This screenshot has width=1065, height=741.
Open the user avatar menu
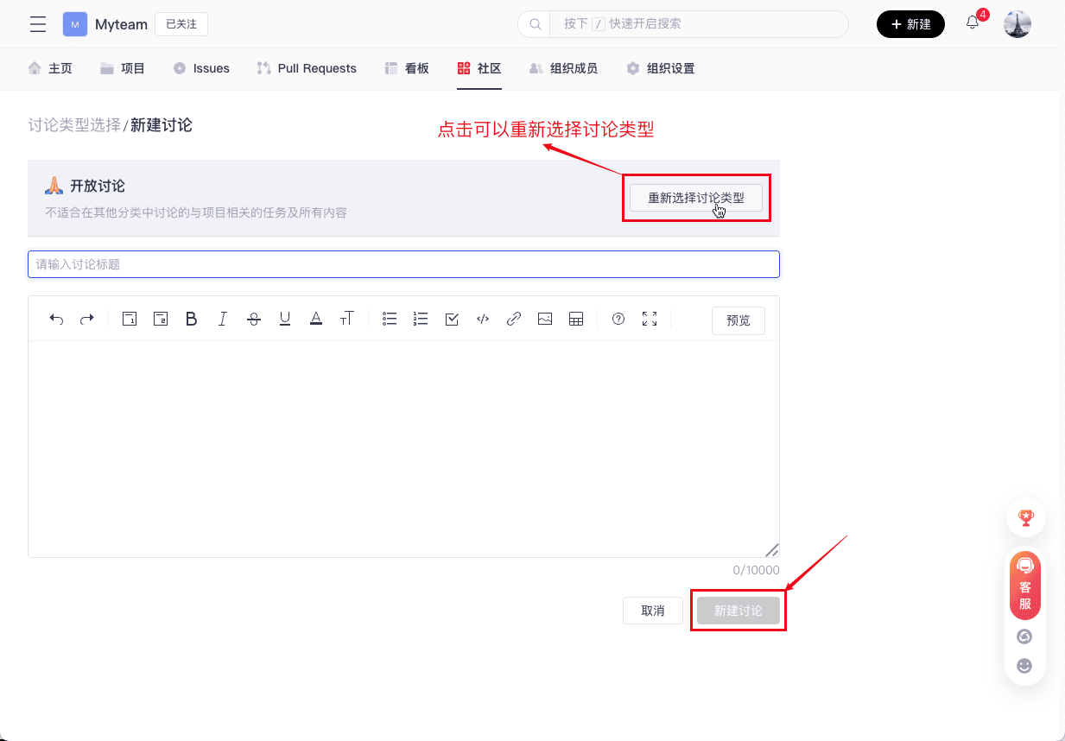pos(1017,24)
